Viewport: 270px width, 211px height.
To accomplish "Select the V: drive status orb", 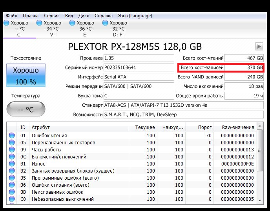I will (x=39, y=23).
